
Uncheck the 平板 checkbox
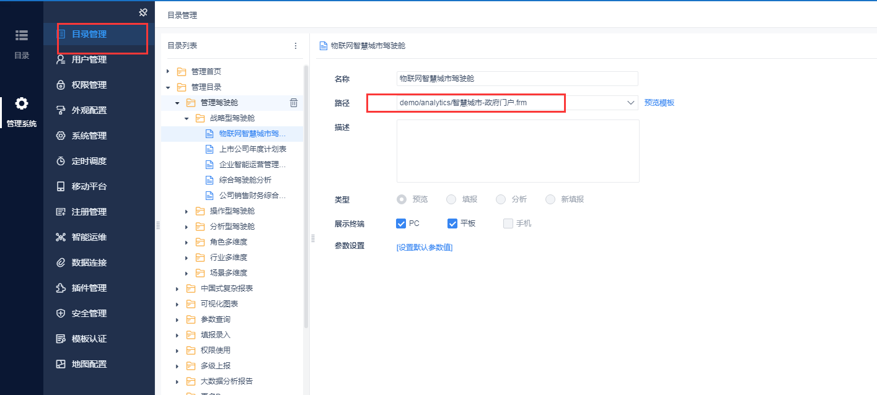pyautogui.click(x=452, y=224)
